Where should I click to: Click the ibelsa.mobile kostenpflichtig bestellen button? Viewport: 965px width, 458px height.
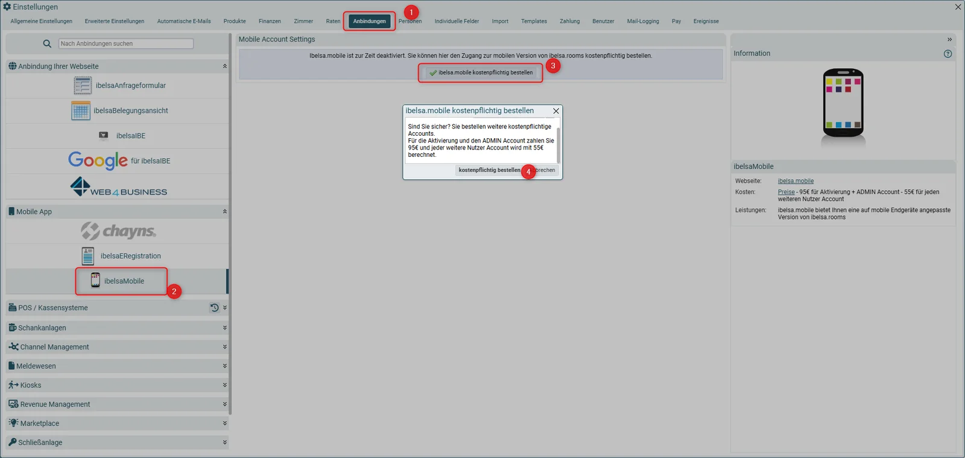coord(481,72)
